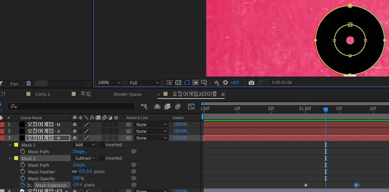Image resolution: width=389 pixels, height=192 pixels.
Task: Switch to the 폭발 tab
Action: click(x=86, y=94)
